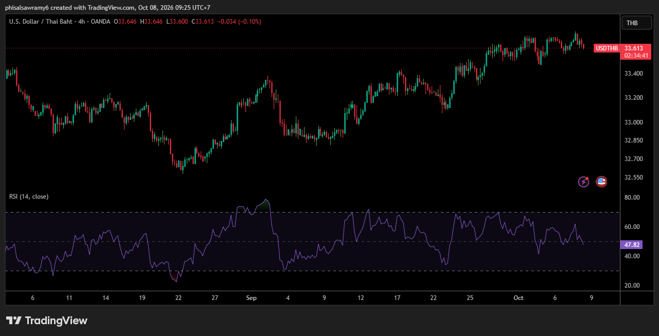
Task: Click the 47.82 RSI value label
Action: coord(632,245)
